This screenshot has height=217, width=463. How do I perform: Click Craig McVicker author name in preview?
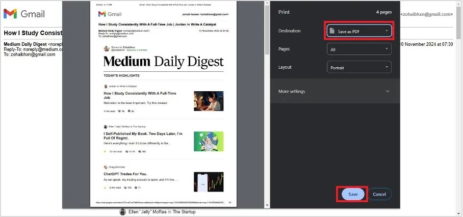point(117,167)
